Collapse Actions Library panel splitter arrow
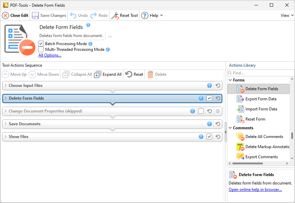 (226, 132)
